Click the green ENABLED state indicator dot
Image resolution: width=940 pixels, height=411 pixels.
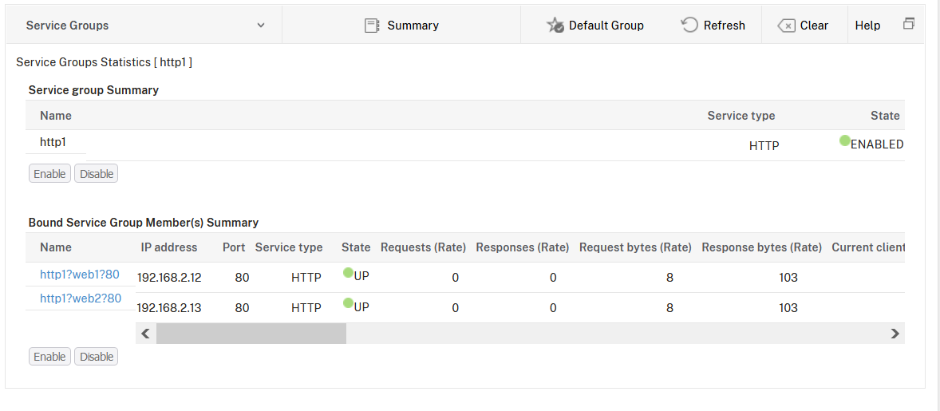pos(845,141)
